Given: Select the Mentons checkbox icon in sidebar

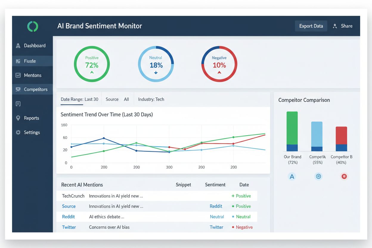Looking at the screenshot, I should pyautogui.click(x=18, y=75).
